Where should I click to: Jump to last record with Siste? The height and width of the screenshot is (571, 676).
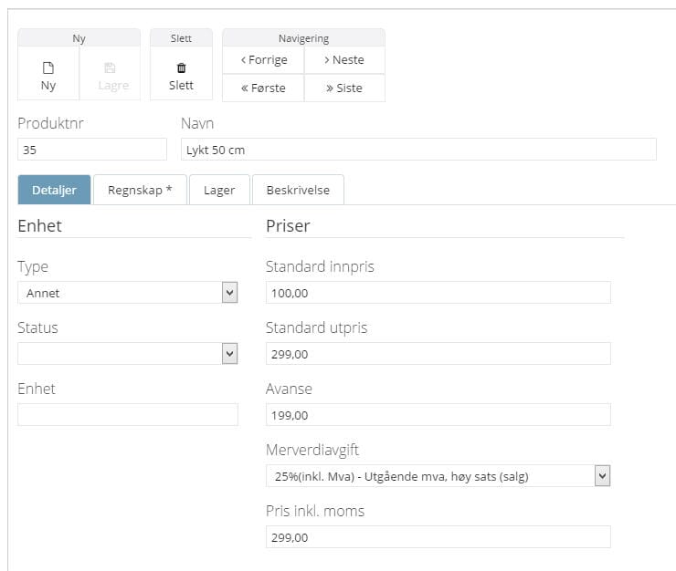tap(344, 88)
